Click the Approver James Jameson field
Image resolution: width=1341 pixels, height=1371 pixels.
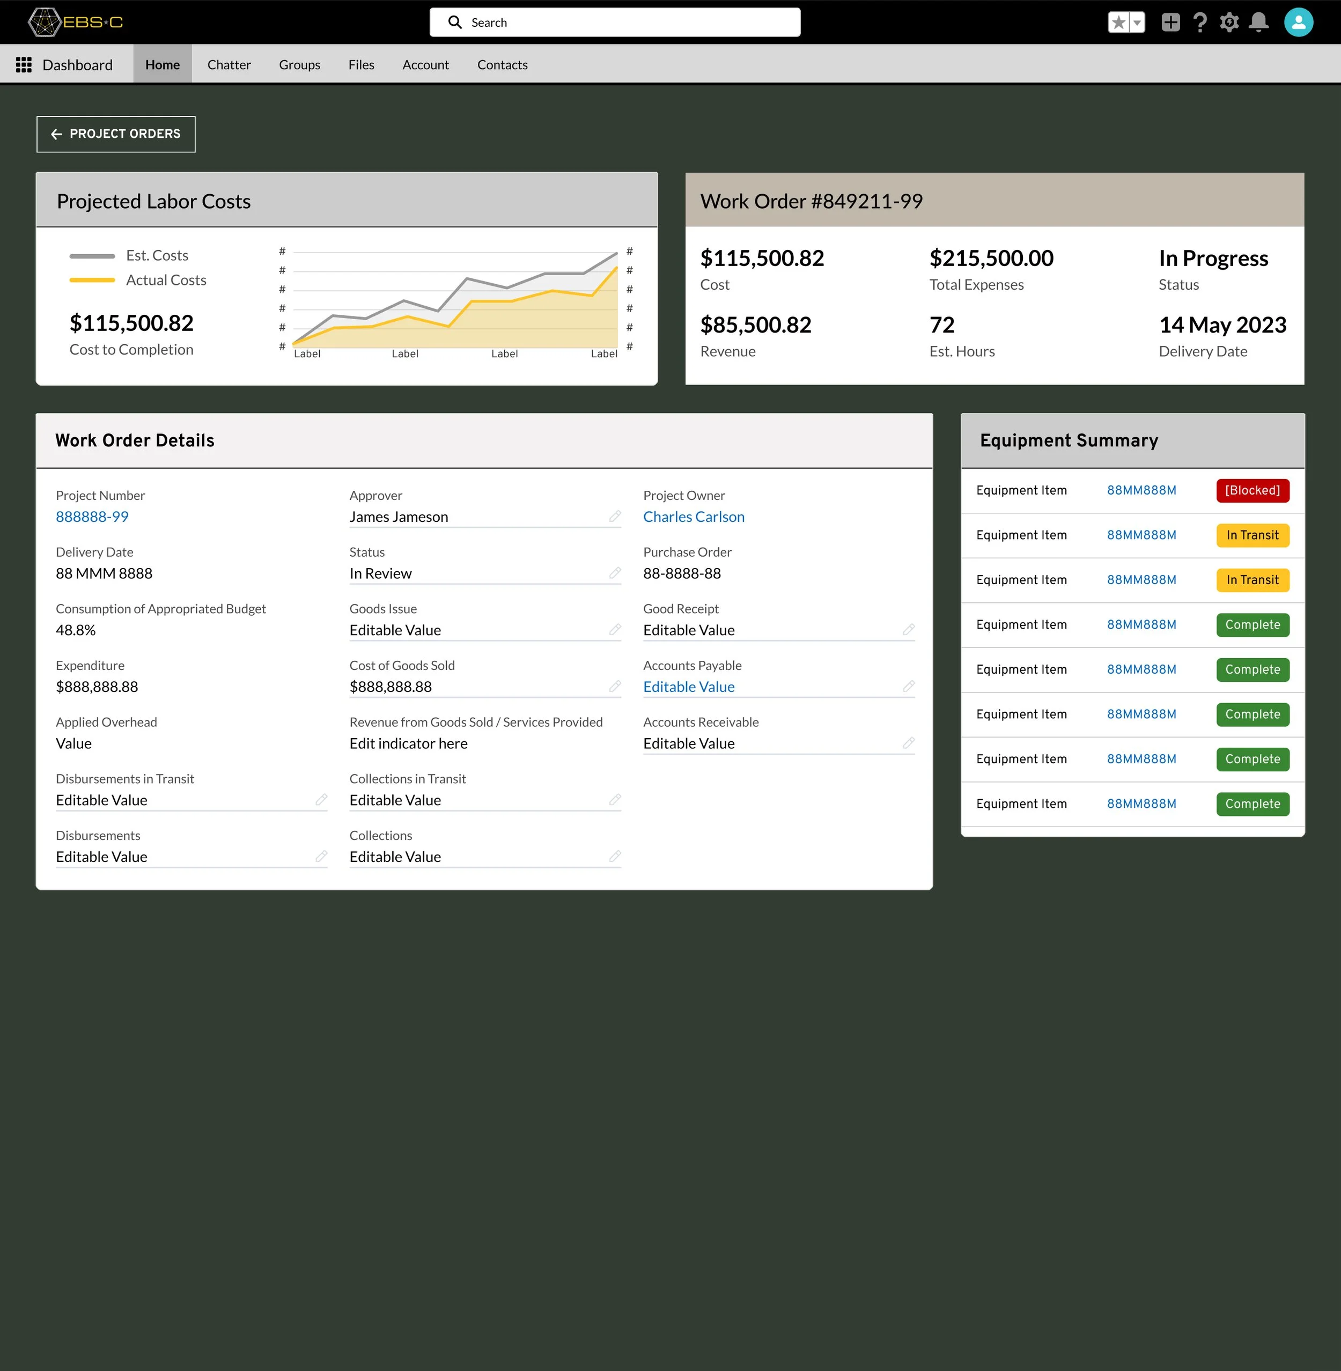(x=485, y=517)
